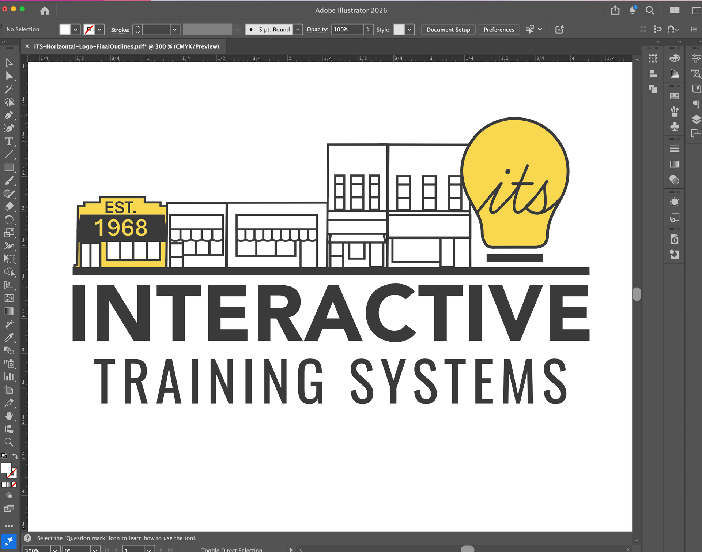This screenshot has width=702, height=552.
Task: Open the Pathfinder panel icon
Action: (653, 89)
